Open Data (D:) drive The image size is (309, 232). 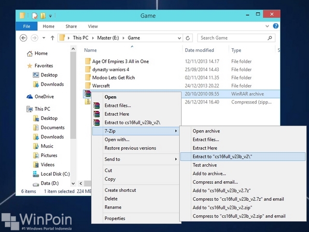point(50,183)
